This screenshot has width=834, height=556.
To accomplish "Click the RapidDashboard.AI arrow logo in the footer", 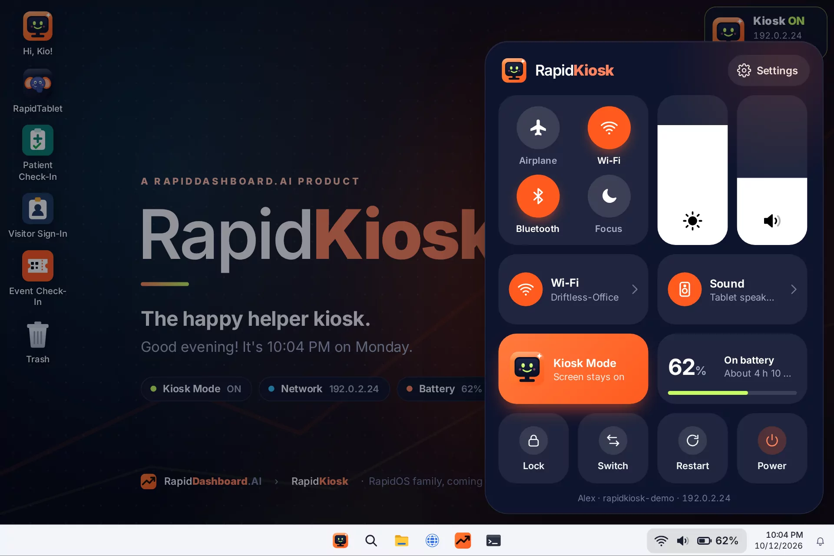I will coord(149,481).
